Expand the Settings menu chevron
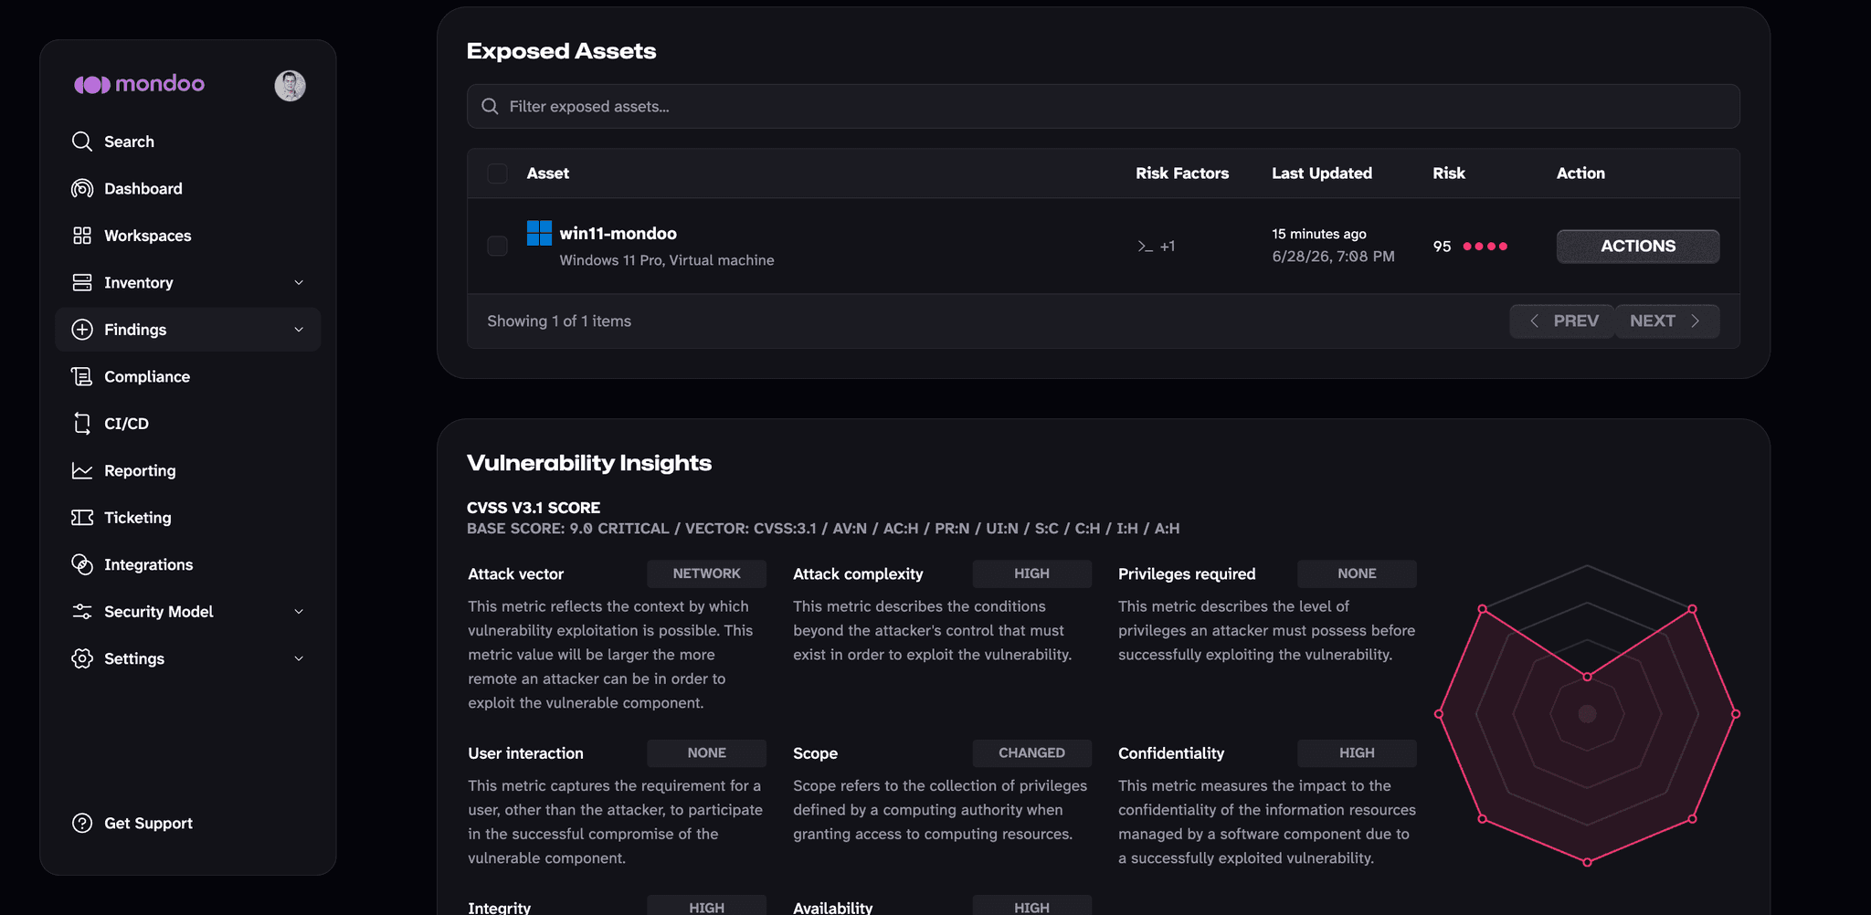This screenshot has width=1871, height=915. [x=299, y=658]
